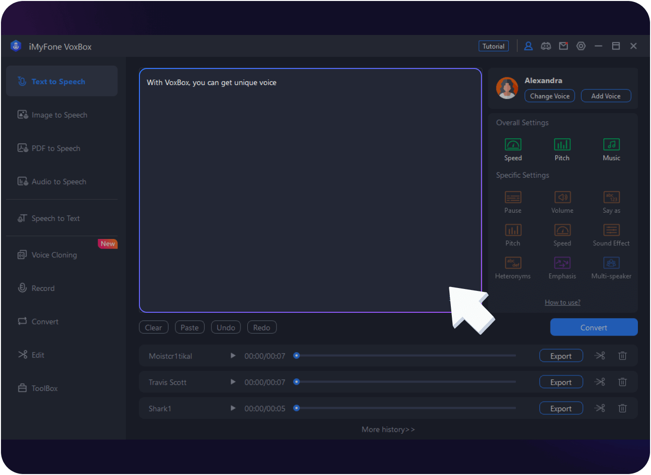The width and height of the screenshot is (651, 475).
Task: Click Add Voice button
Action: (606, 96)
